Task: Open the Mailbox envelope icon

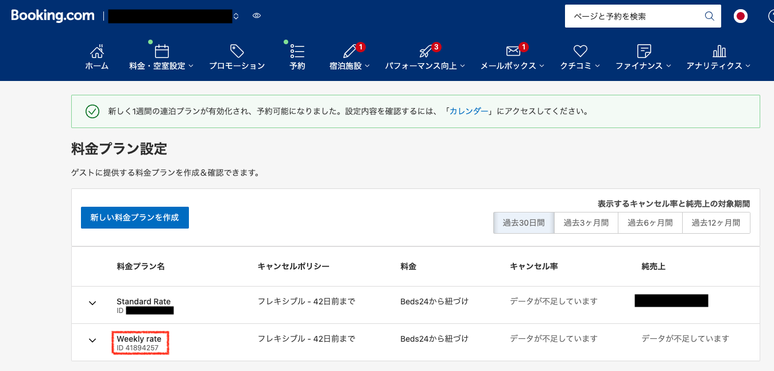Action: [x=512, y=52]
